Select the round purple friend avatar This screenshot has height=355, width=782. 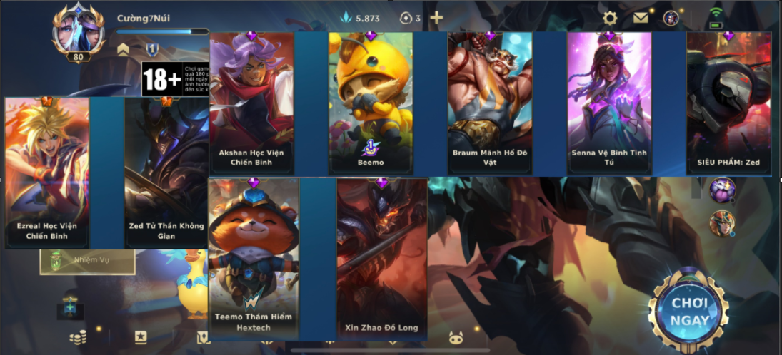coord(722,190)
